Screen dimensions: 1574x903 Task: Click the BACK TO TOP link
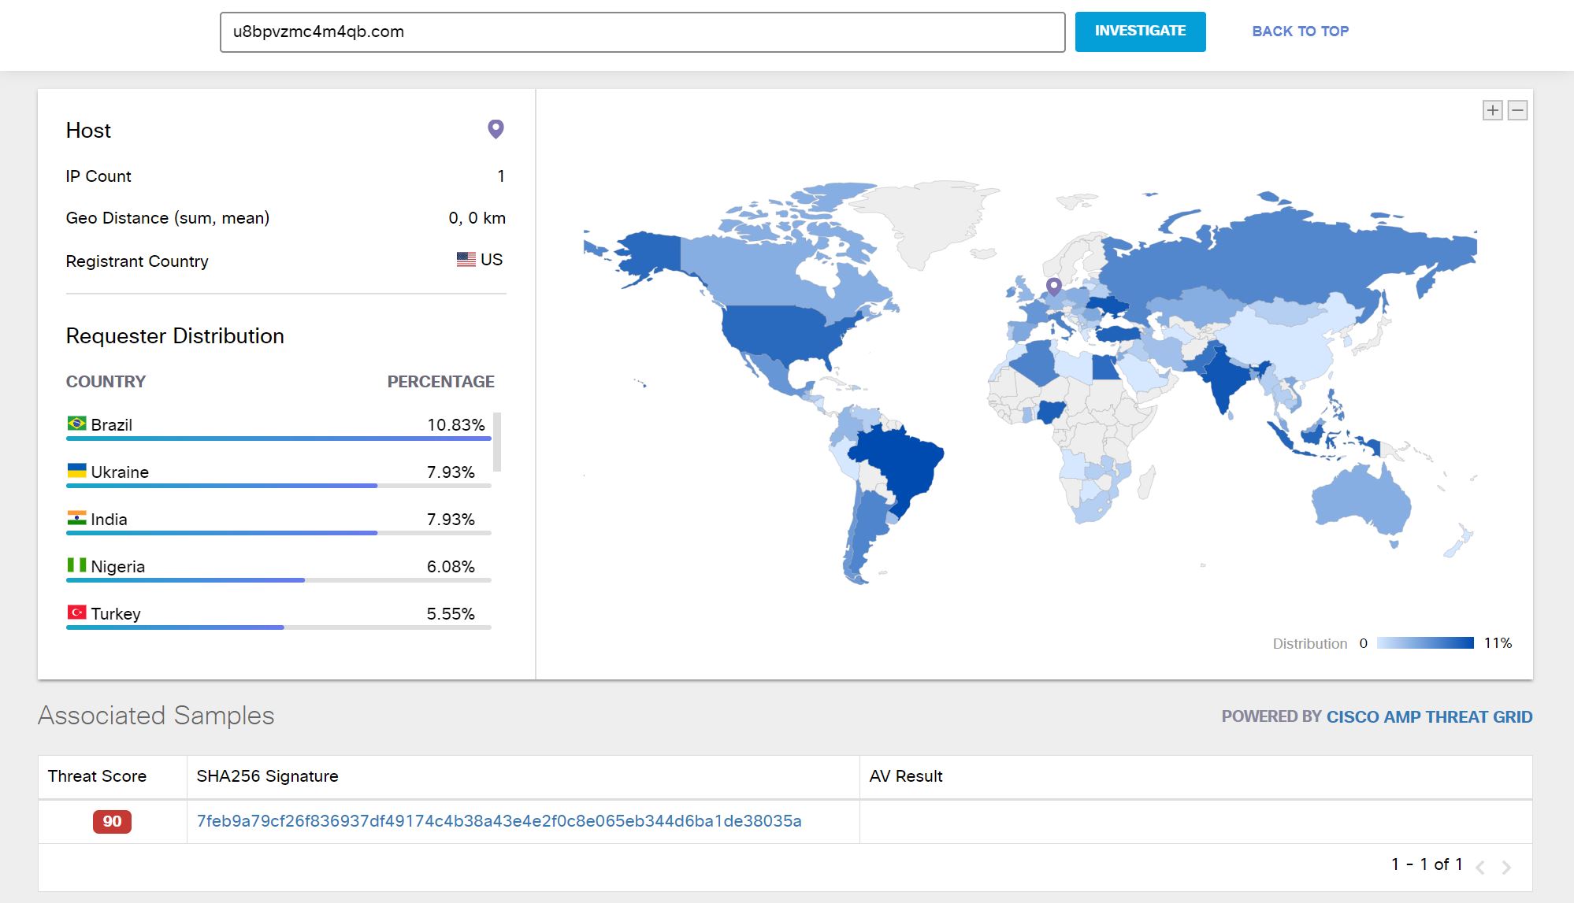click(x=1300, y=31)
